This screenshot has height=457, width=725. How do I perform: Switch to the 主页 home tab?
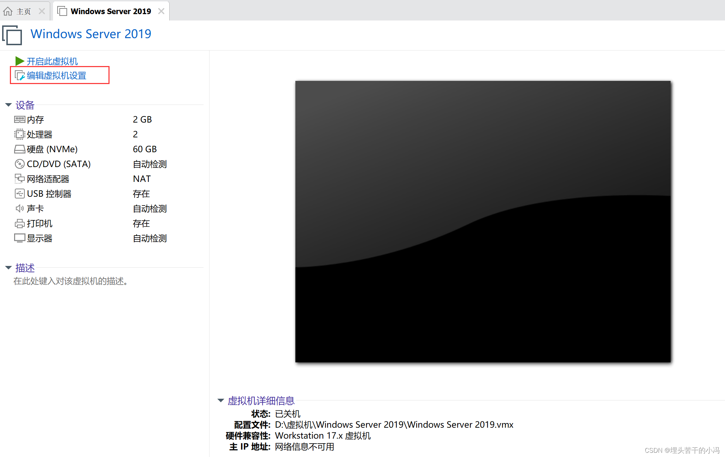pyautogui.click(x=23, y=11)
